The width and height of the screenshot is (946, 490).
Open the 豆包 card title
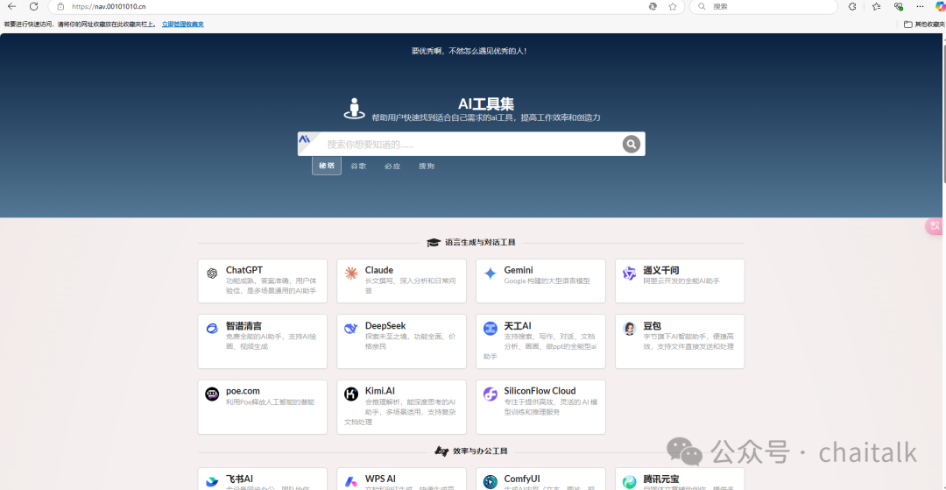click(653, 325)
